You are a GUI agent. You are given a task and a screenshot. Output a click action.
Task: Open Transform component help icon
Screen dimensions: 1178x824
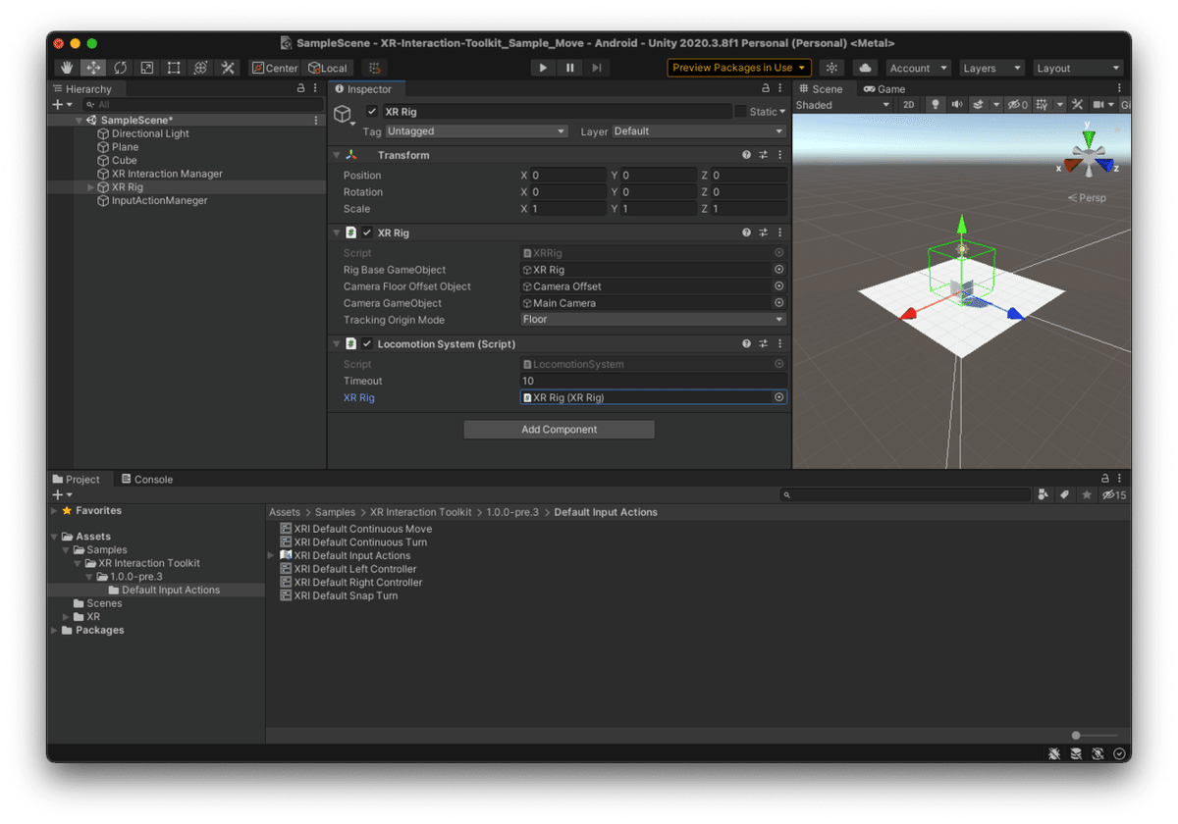coord(747,155)
